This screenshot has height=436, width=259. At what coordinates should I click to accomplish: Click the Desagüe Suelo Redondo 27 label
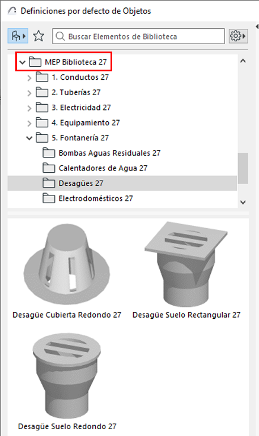[67, 426]
